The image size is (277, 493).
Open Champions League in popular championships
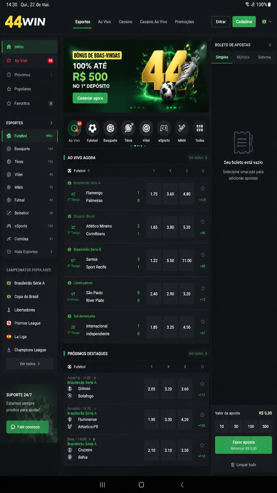30,350
